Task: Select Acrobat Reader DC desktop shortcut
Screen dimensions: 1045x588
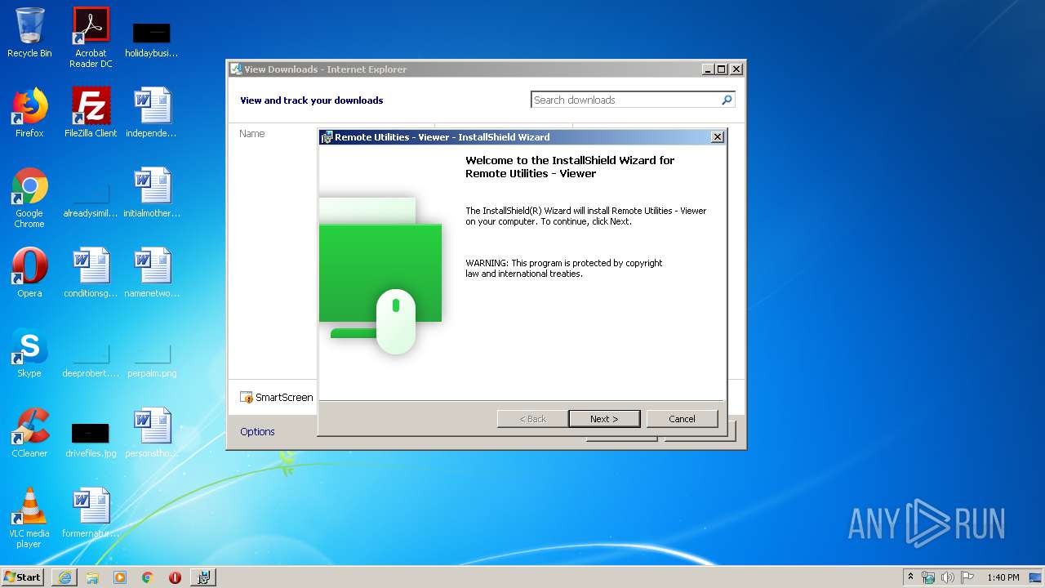Action: (91, 37)
